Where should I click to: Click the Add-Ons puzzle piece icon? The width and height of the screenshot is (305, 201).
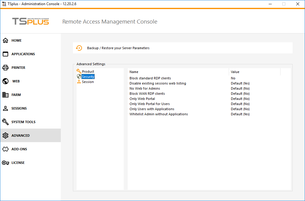pos(5,149)
